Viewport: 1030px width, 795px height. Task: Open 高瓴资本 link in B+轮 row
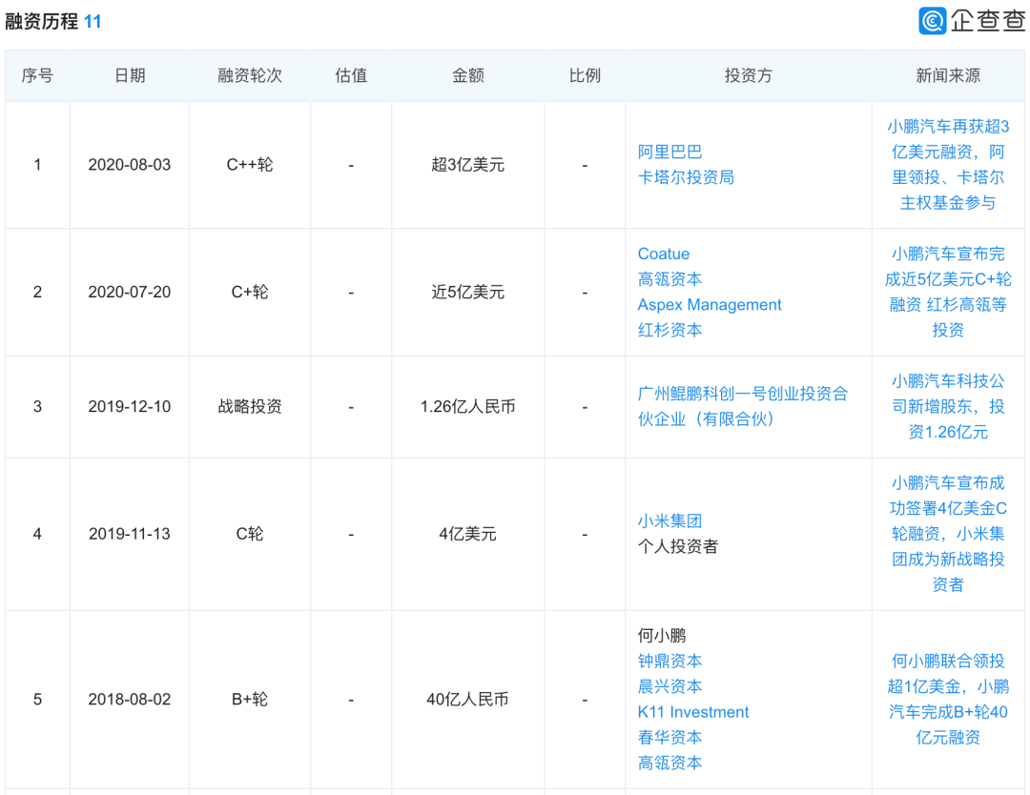669,763
